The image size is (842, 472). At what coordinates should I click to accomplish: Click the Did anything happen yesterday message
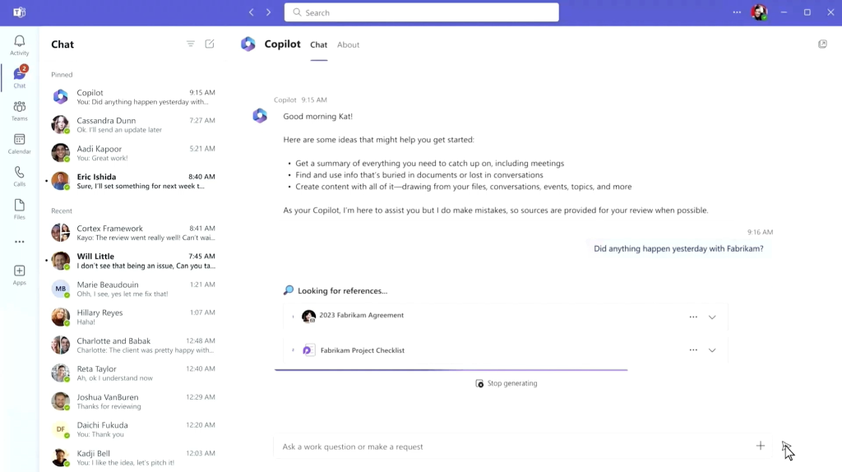pyautogui.click(x=678, y=248)
